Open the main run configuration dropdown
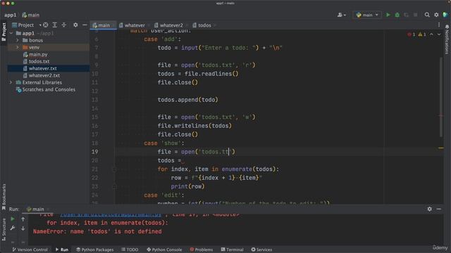 click(x=367, y=15)
